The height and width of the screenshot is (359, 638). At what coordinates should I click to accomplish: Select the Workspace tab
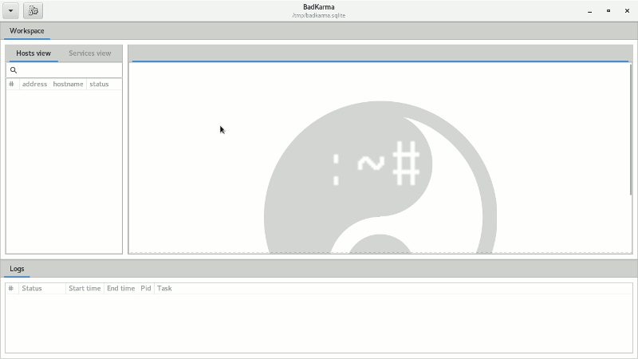(27, 31)
